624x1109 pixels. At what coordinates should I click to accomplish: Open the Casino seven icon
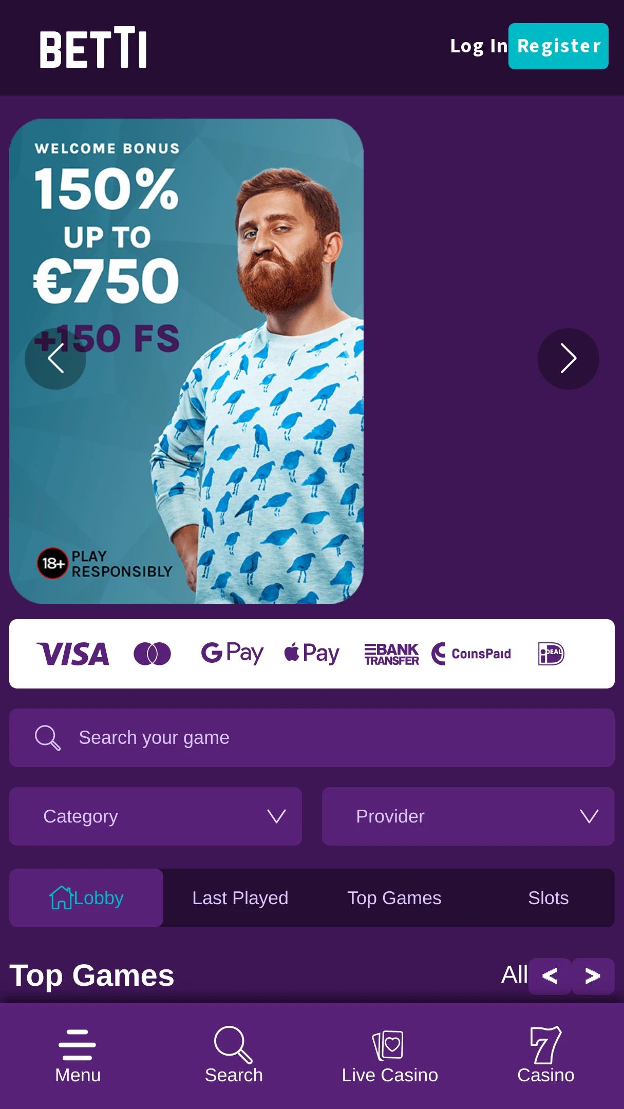coord(545,1045)
